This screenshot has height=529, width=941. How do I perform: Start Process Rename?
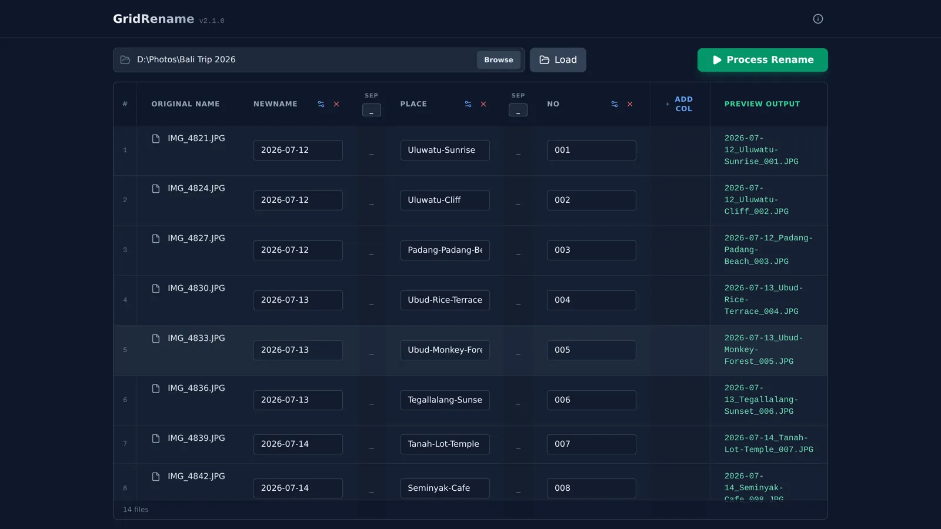pos(763,60)
